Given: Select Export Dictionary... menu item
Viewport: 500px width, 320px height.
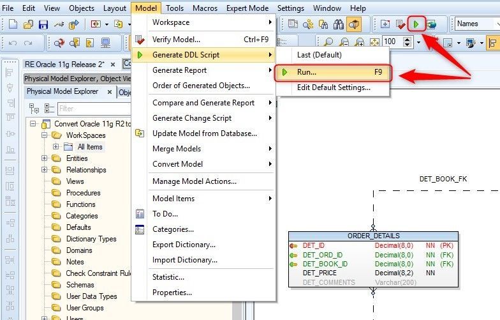Looking at the screenshot, I should pyautogui.click(x=203, y=245).
